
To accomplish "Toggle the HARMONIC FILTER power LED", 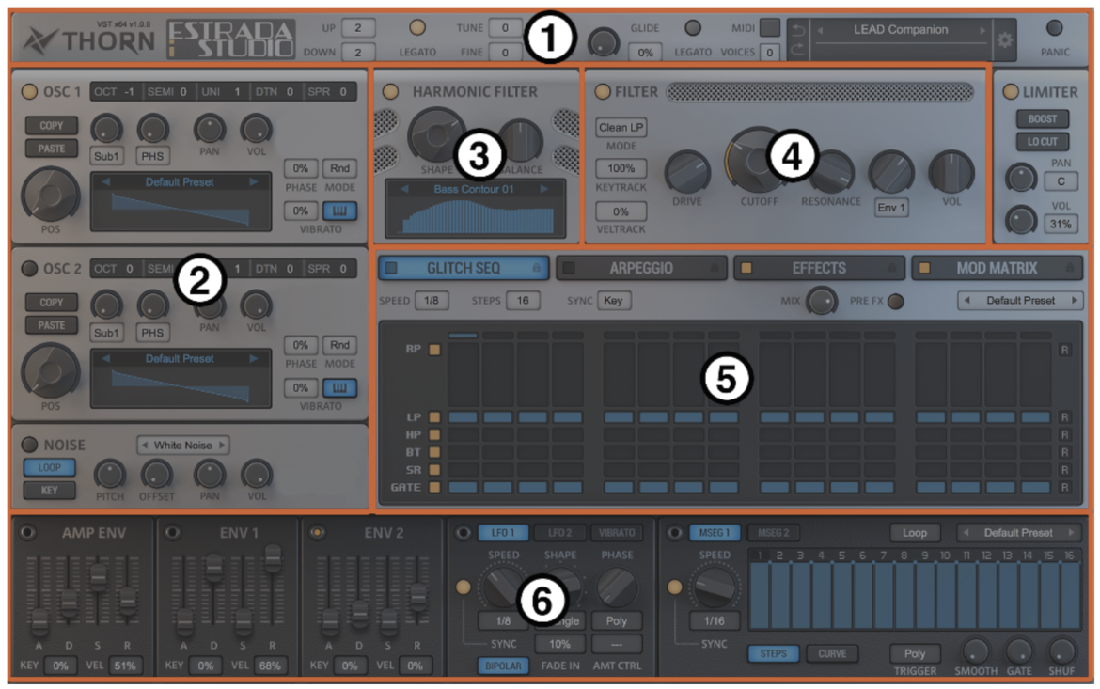I will pyautogui.click(x=390, y=91).
